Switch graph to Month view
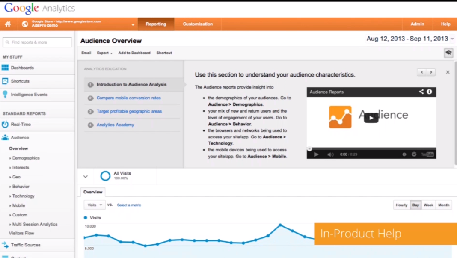 (444, 205)
